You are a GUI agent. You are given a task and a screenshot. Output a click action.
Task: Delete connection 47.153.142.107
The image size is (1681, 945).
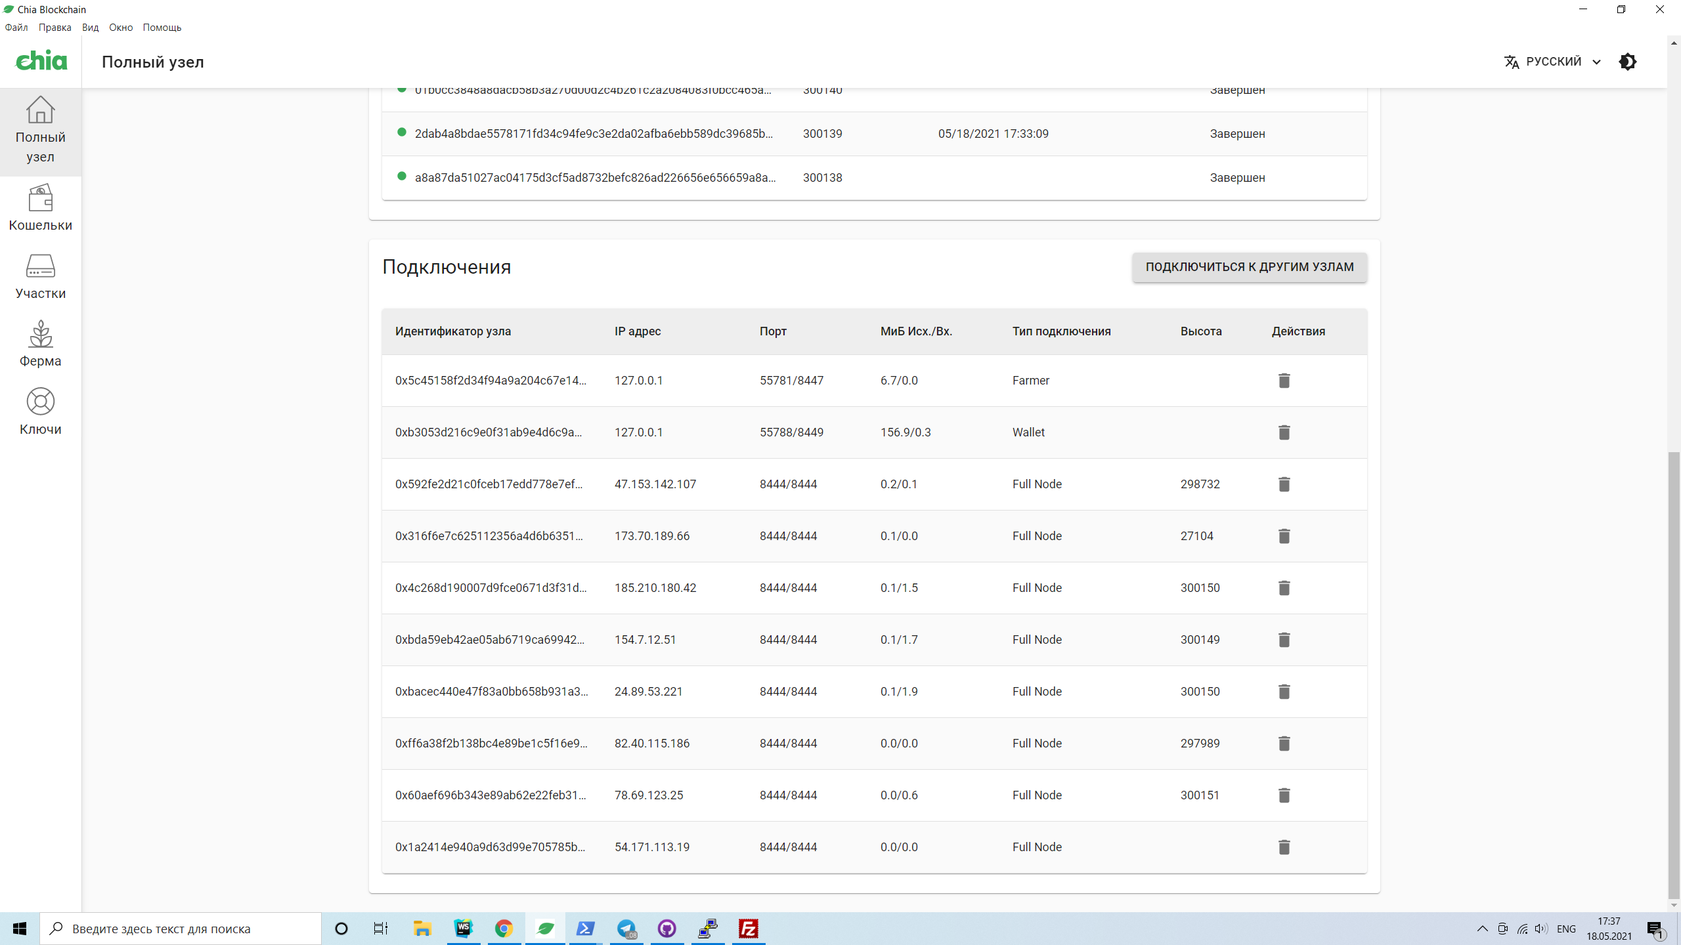click(x=1284, y=484)
